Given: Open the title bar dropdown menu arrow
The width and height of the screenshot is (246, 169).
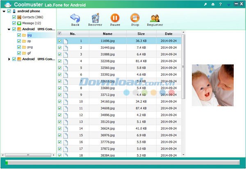Looking at the screenshot, I should coord(229,5).
